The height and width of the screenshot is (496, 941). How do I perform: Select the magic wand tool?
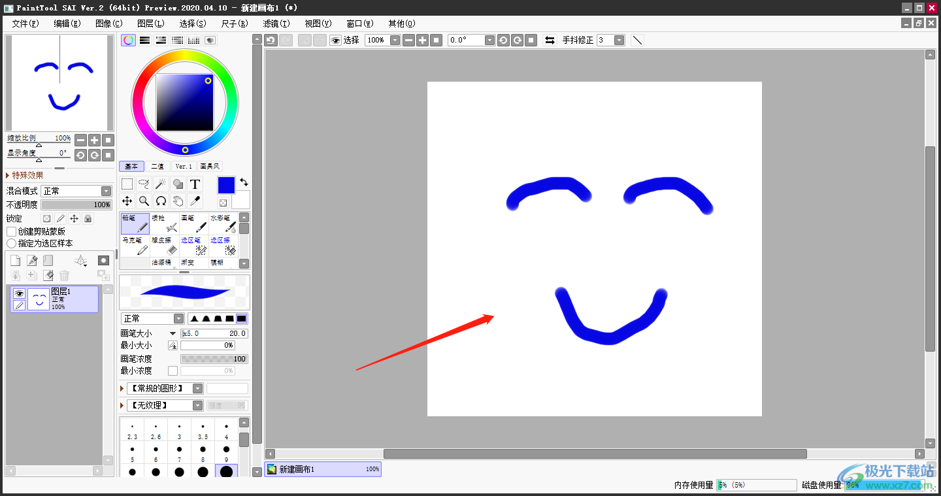pyautogui.click(x=161, y=184)
